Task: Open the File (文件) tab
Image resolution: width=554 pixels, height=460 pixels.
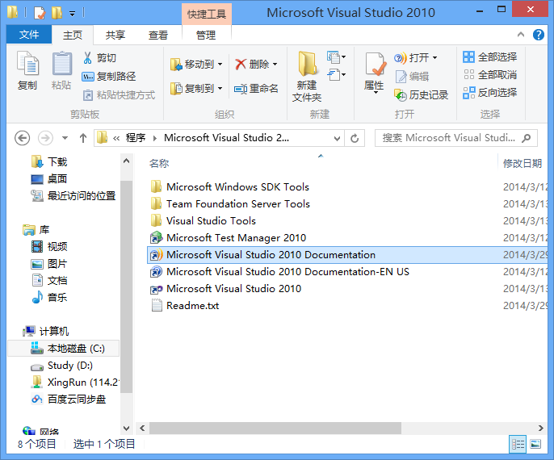Action: [x=29, y=35]
